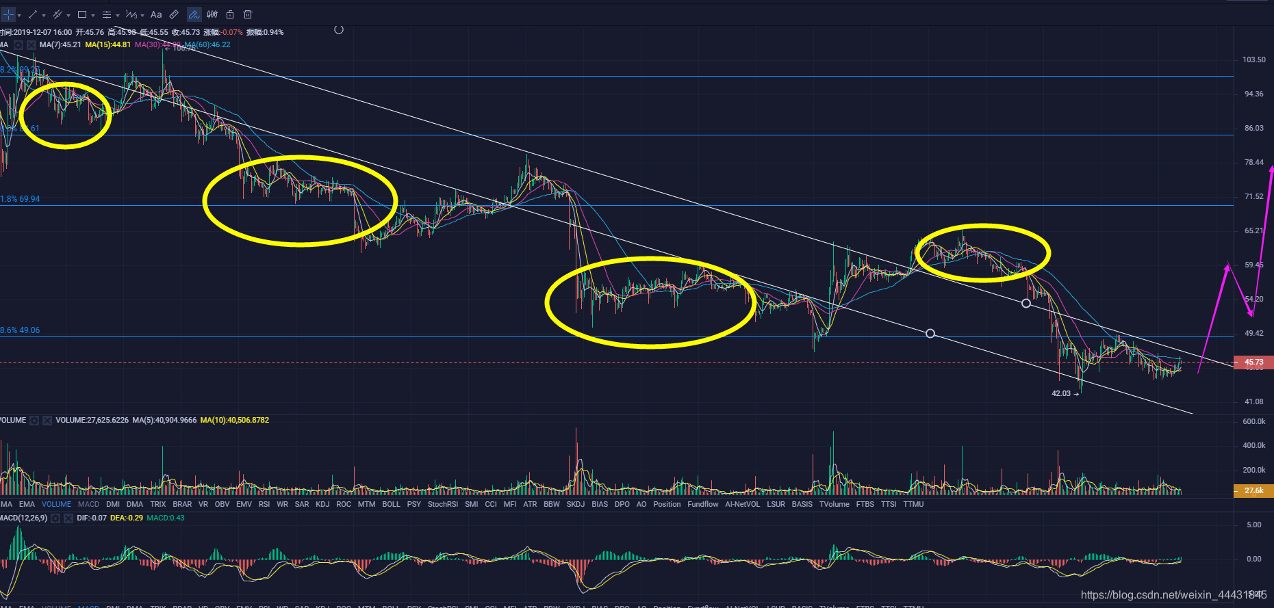Open MACD(12,26,9) settings gear

[x=55, y=518]
